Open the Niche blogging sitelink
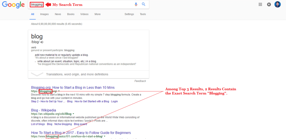286x139 pixels. click(63, 124)
